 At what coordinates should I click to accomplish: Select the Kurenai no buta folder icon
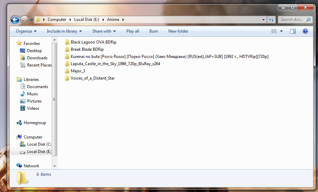tap(67, 57)
